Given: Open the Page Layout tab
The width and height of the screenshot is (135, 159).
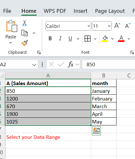Looking at the screenshot, I should pos(110,11).
